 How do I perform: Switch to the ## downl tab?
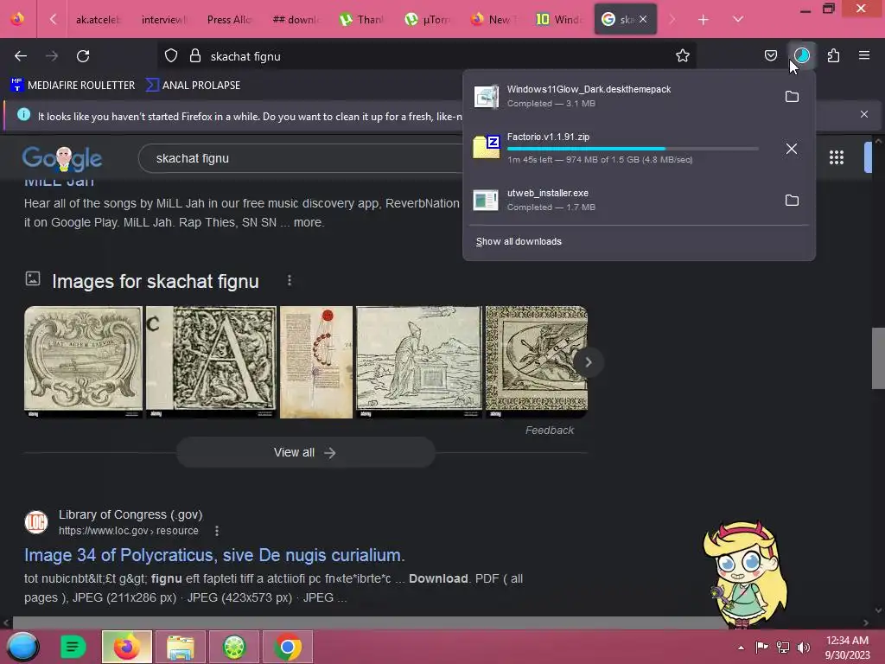tap(295, 20)
